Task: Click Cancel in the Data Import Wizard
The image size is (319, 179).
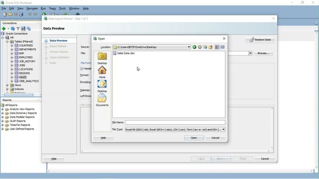Action: click(265, 159)
